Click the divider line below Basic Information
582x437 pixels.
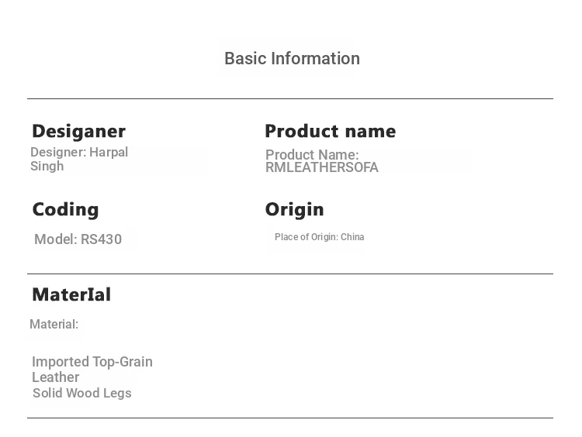(x=290, y=99)
